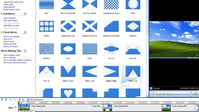The width and height of the screenshot is (199, 112).
Task: Collapse the Finish Movie task section
Action: 25,32
